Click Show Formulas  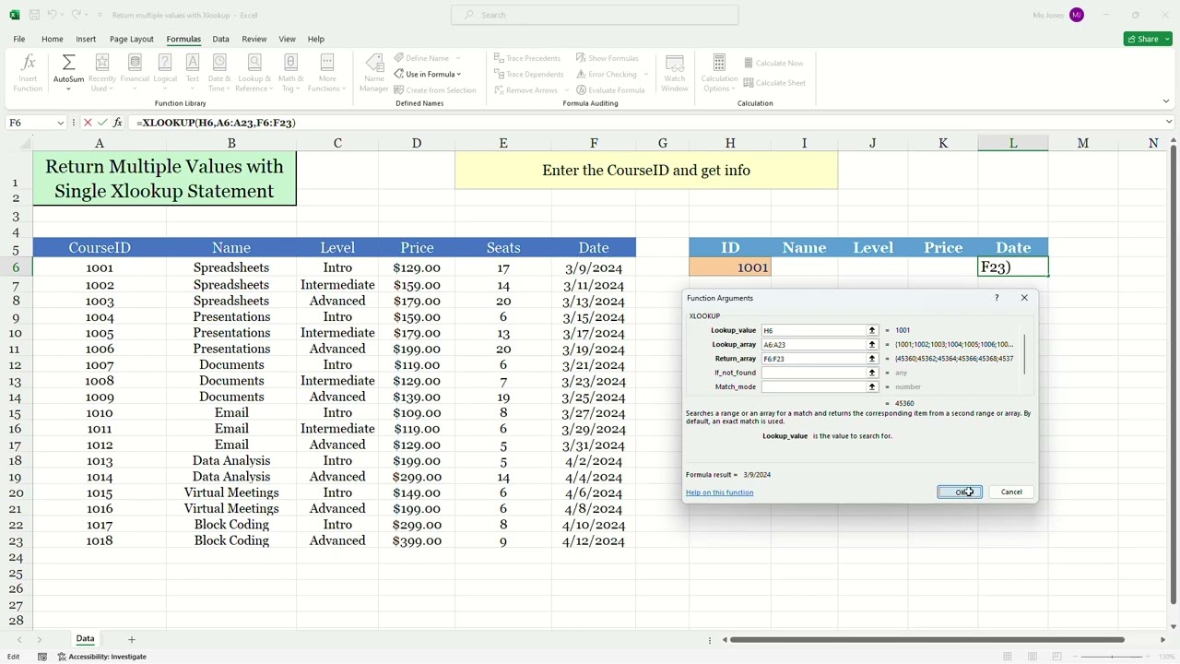607,58
